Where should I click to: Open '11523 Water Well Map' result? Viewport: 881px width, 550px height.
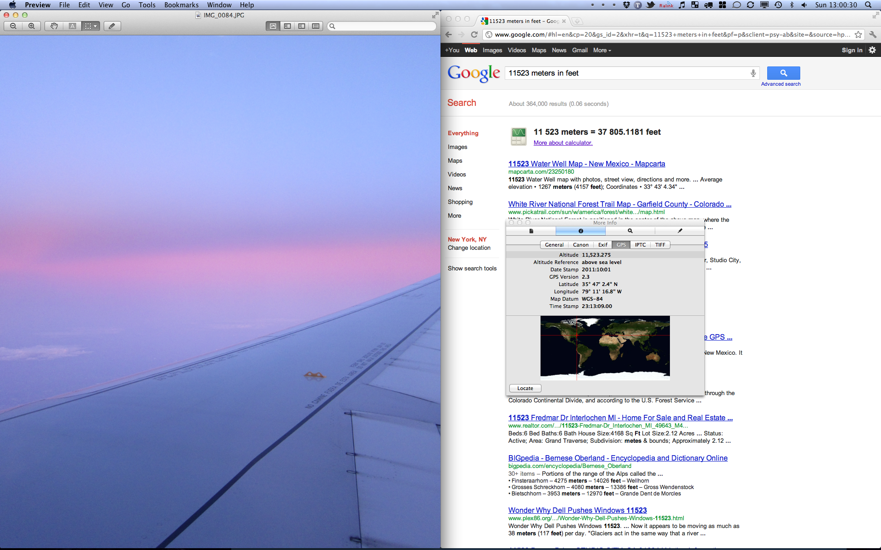click(586, 164)
